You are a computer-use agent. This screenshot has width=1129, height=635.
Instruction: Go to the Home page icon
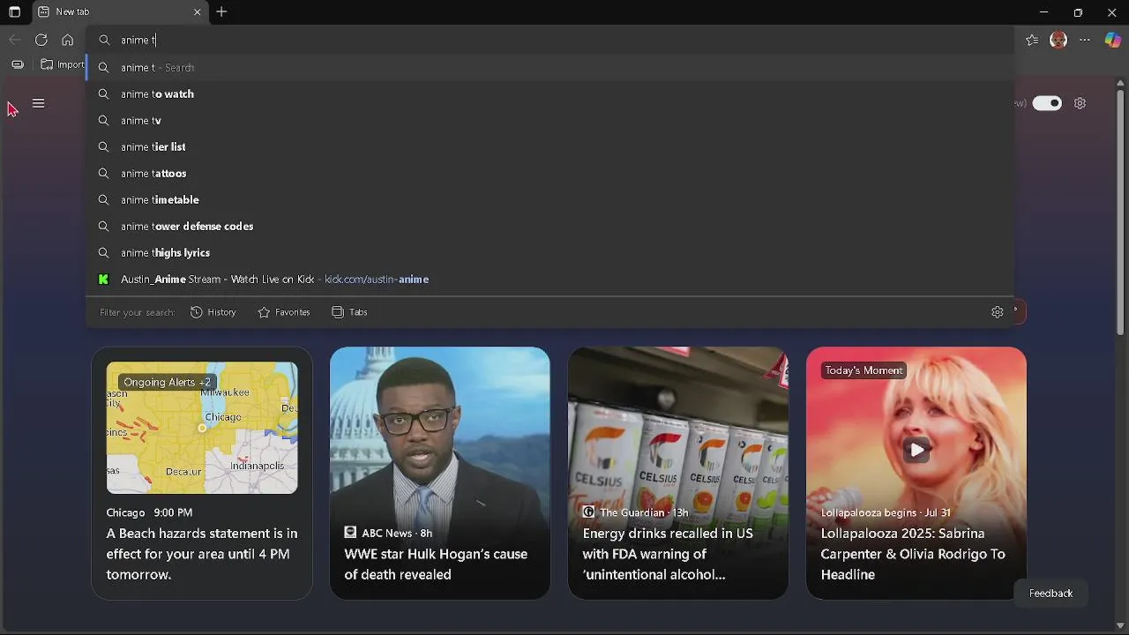tap(68, 40)
